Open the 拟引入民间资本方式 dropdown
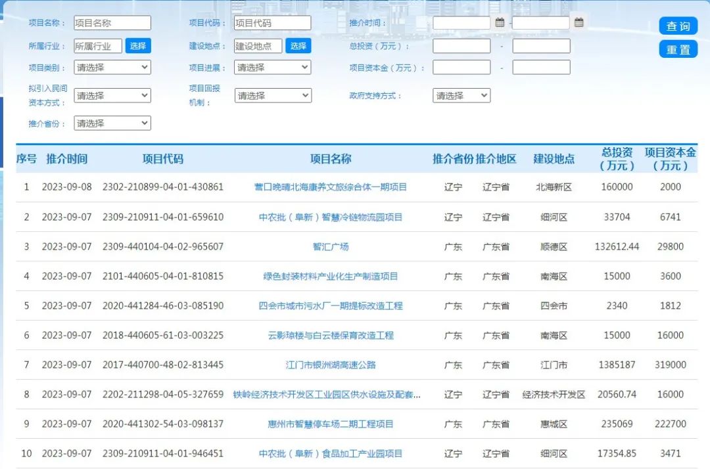Screen dimensions: 710x469 112,95
